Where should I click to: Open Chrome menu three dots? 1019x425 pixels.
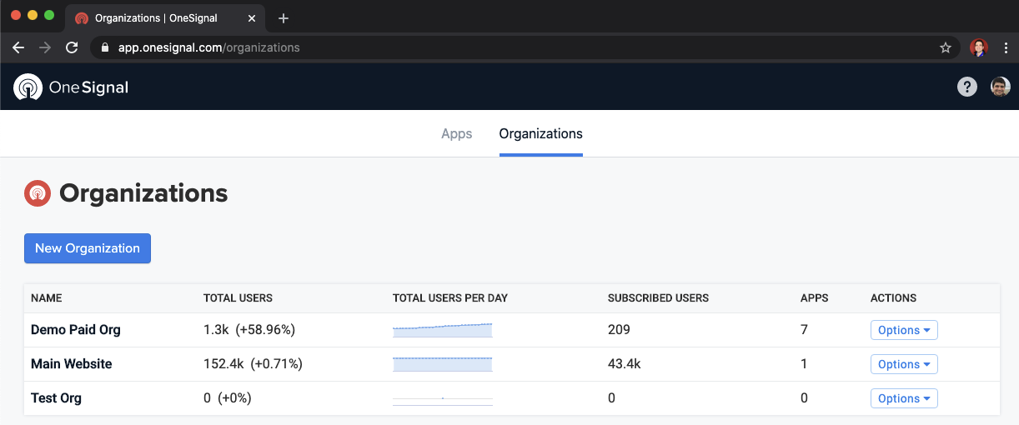(x=1006, y=47)
